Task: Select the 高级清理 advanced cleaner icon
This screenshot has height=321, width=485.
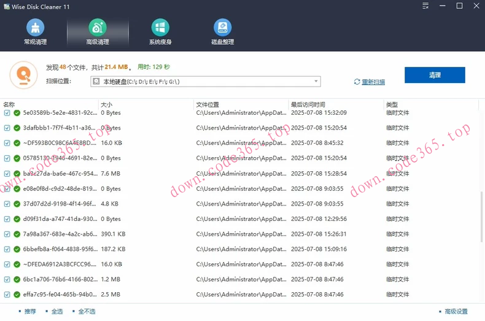Action: pyautogui.click(x=98, y=28)
